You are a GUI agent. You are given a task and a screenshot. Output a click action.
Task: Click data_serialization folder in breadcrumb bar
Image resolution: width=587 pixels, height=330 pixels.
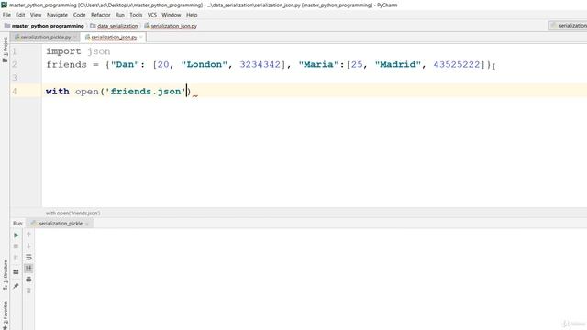click(114, 26)
